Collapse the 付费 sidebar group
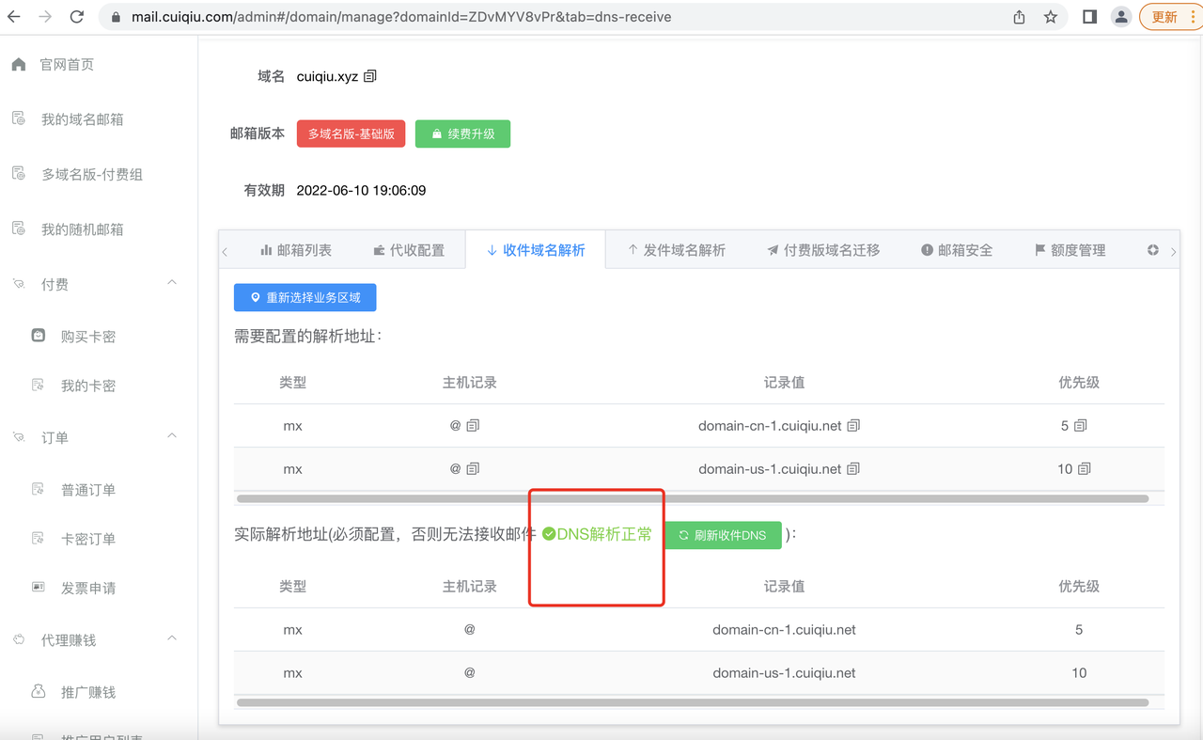1203x740 pixels. [x=172, y=283]
